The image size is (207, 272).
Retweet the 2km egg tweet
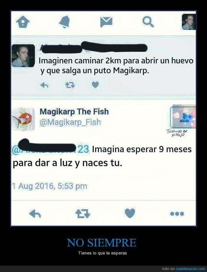click(70, 85)
